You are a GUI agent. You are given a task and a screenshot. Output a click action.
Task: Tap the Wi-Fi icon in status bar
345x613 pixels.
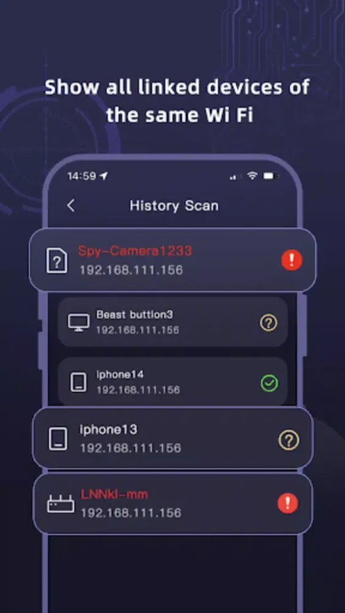(x=252, y=176)
